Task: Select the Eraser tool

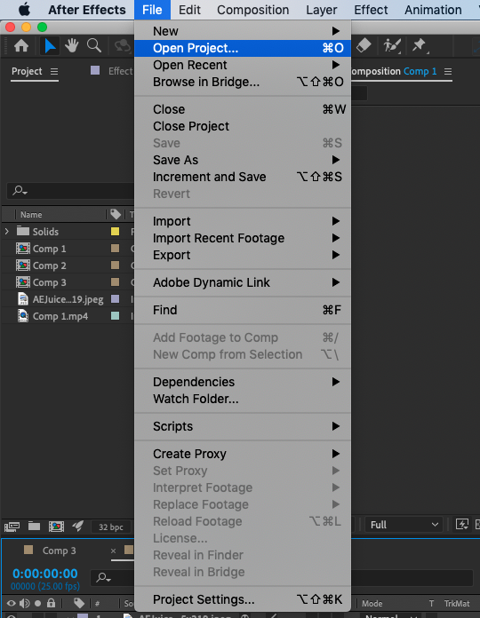Action: [x=364, y=45]
